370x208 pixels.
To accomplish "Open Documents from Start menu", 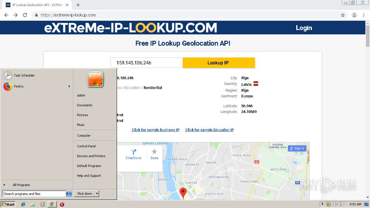I will click(x=85, y=105).
